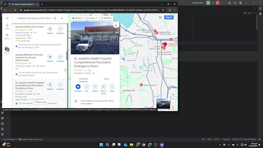Open the Current File run configuration dropdown in IDE
The height and width of the screenshot is (148, 263).
coord(198,3)
